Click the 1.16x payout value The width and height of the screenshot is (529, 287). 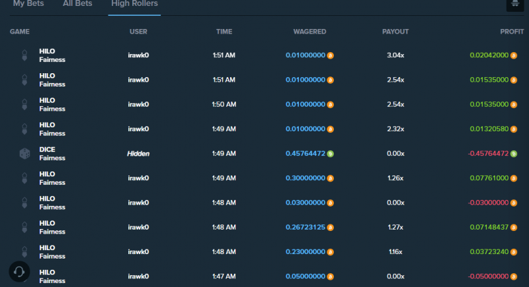[395, 251]
